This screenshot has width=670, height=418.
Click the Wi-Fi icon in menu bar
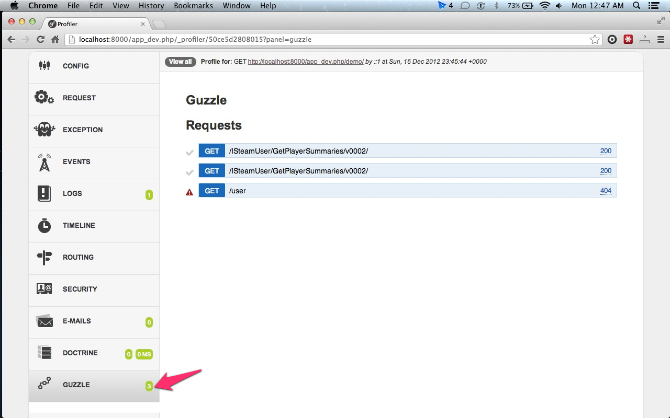[x=545, y=6]
